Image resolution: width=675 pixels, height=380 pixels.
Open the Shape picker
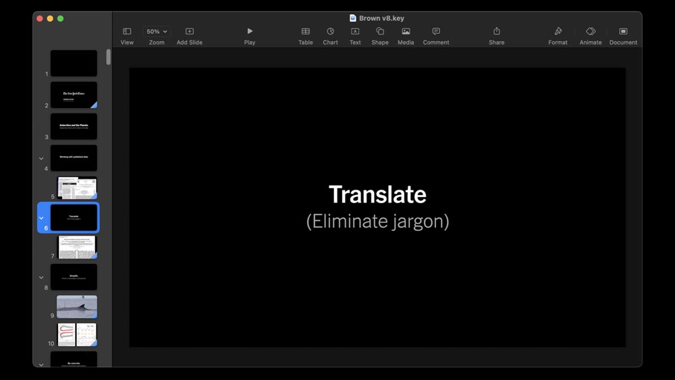[x=380, y=32]
